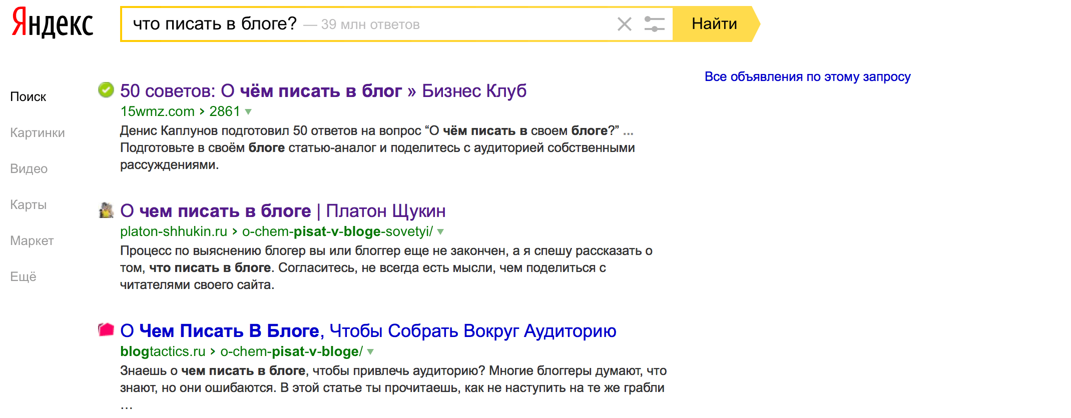Click the green checkmark favicon for 15wmz.com

(106, 90)
